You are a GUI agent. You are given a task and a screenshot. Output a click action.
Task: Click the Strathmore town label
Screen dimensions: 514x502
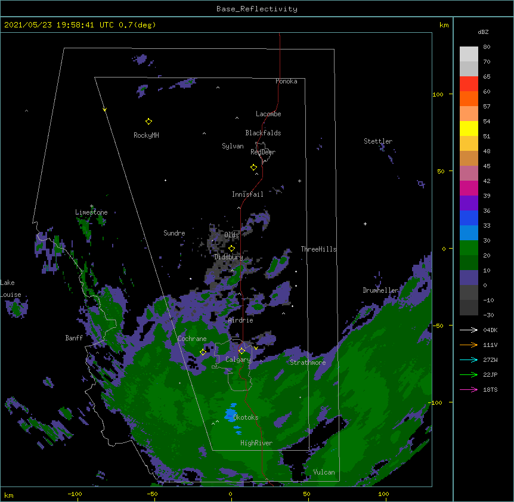[x=308, y=362]
